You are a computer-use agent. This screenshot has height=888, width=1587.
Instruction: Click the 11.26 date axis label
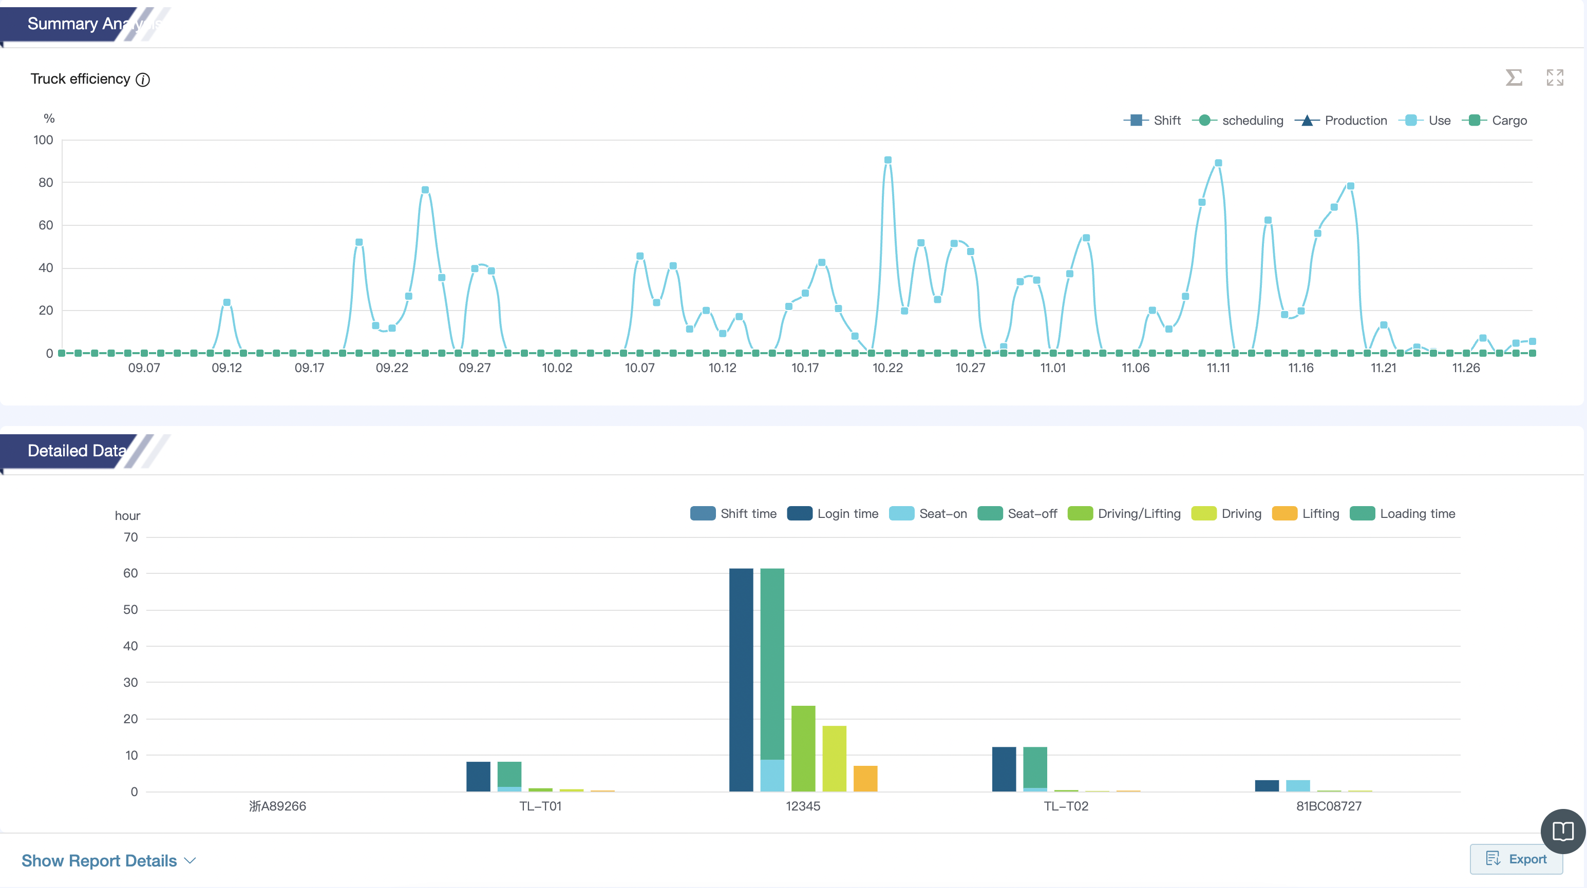tap(1466, 368)
